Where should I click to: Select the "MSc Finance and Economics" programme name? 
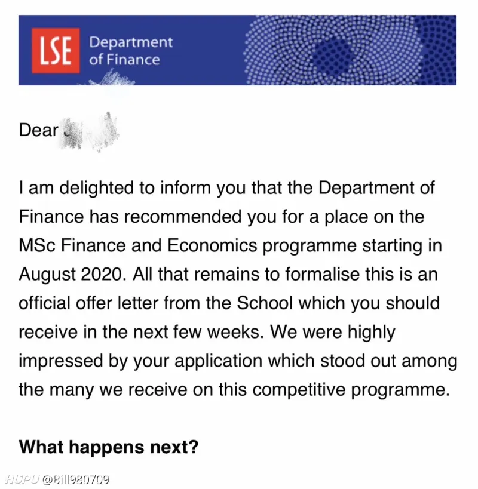[137, 245]
